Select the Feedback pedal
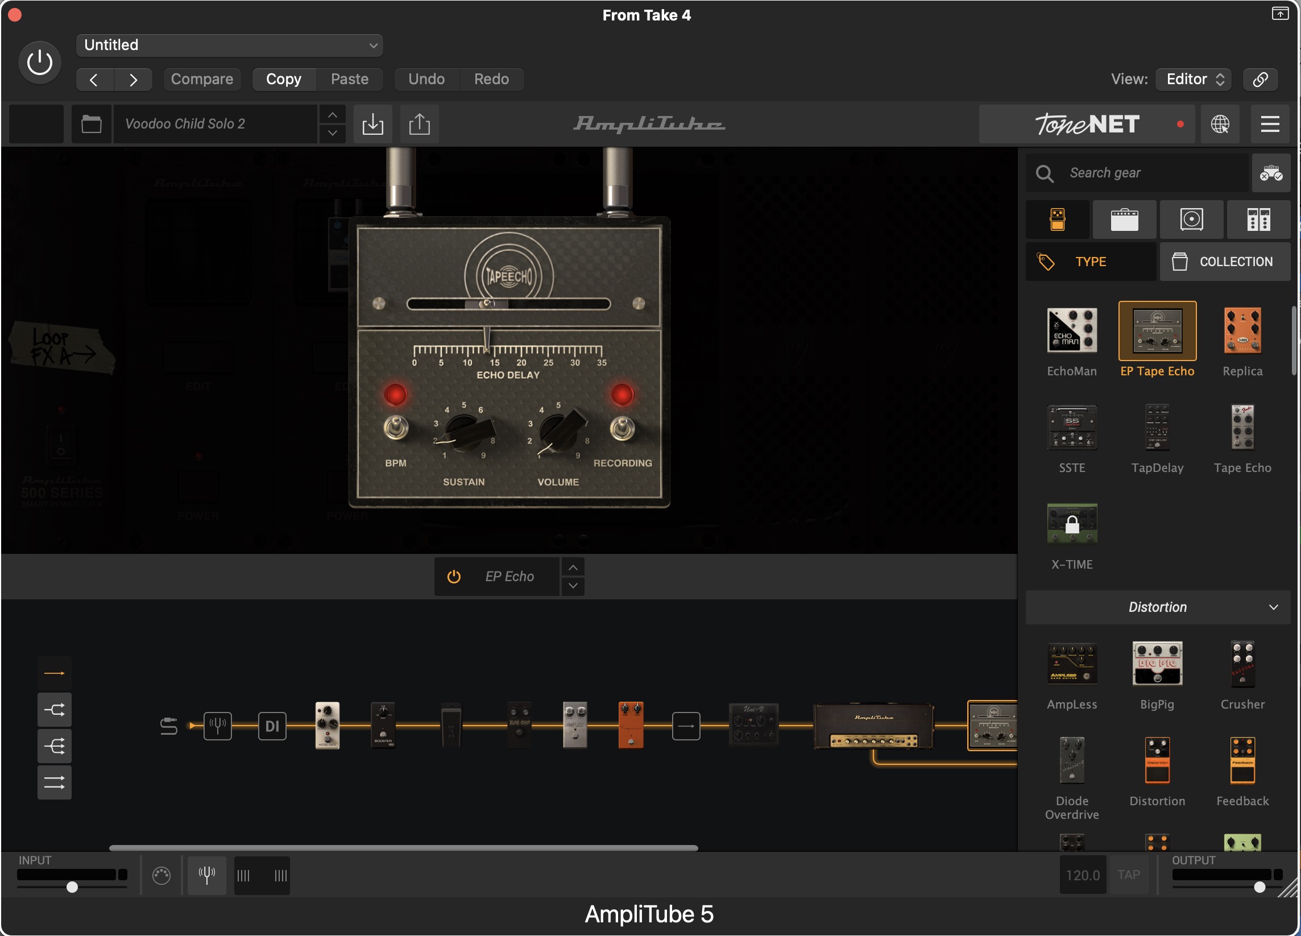The width and height of the screenshot is (1301, 936). 1242,760
